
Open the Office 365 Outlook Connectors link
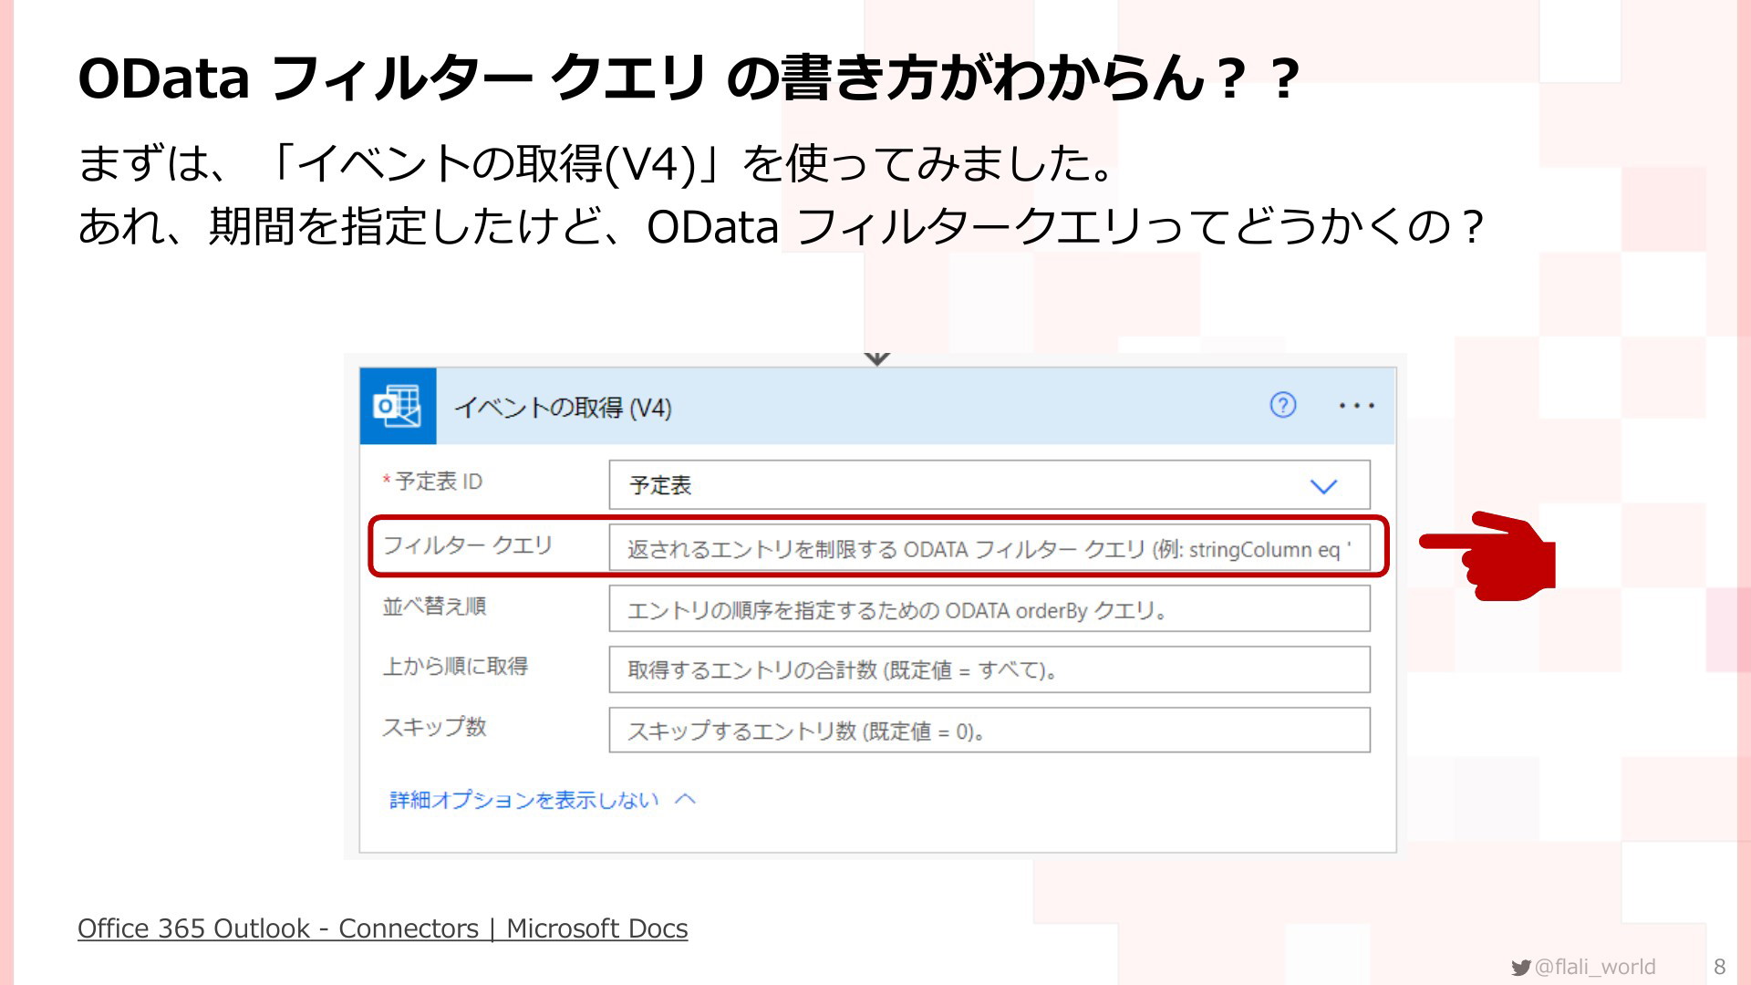pyautogui.click(x=382, y=928)
